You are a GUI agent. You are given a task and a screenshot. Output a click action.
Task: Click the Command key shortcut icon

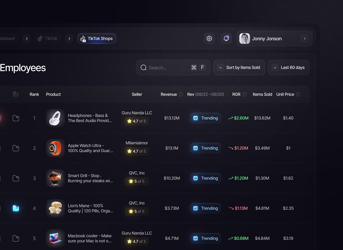(x=194, y=68)
